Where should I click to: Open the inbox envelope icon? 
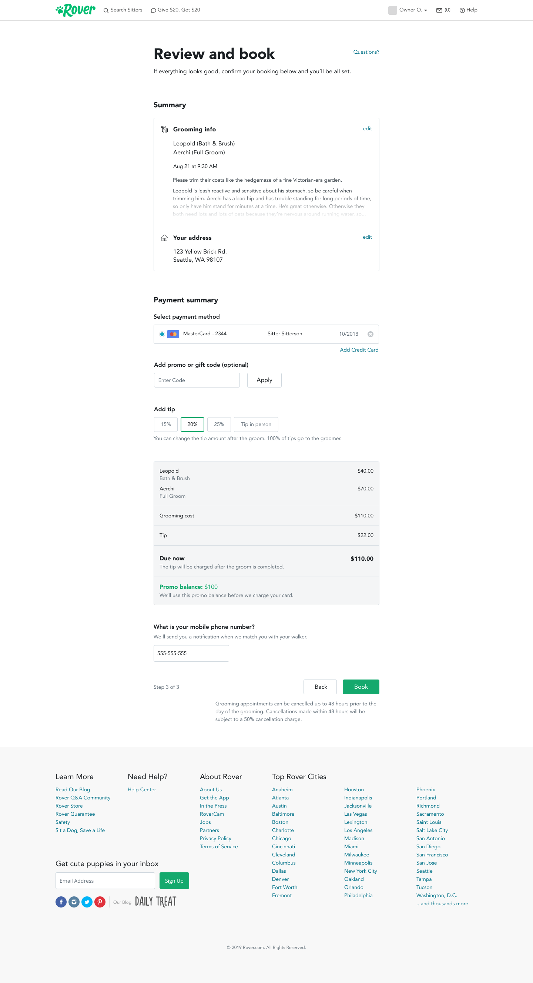[439, 10]
